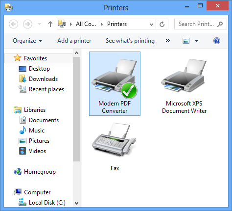This screenshot has height=211, width=232.
Task: Close the Printers window
Action: point(217,6)
